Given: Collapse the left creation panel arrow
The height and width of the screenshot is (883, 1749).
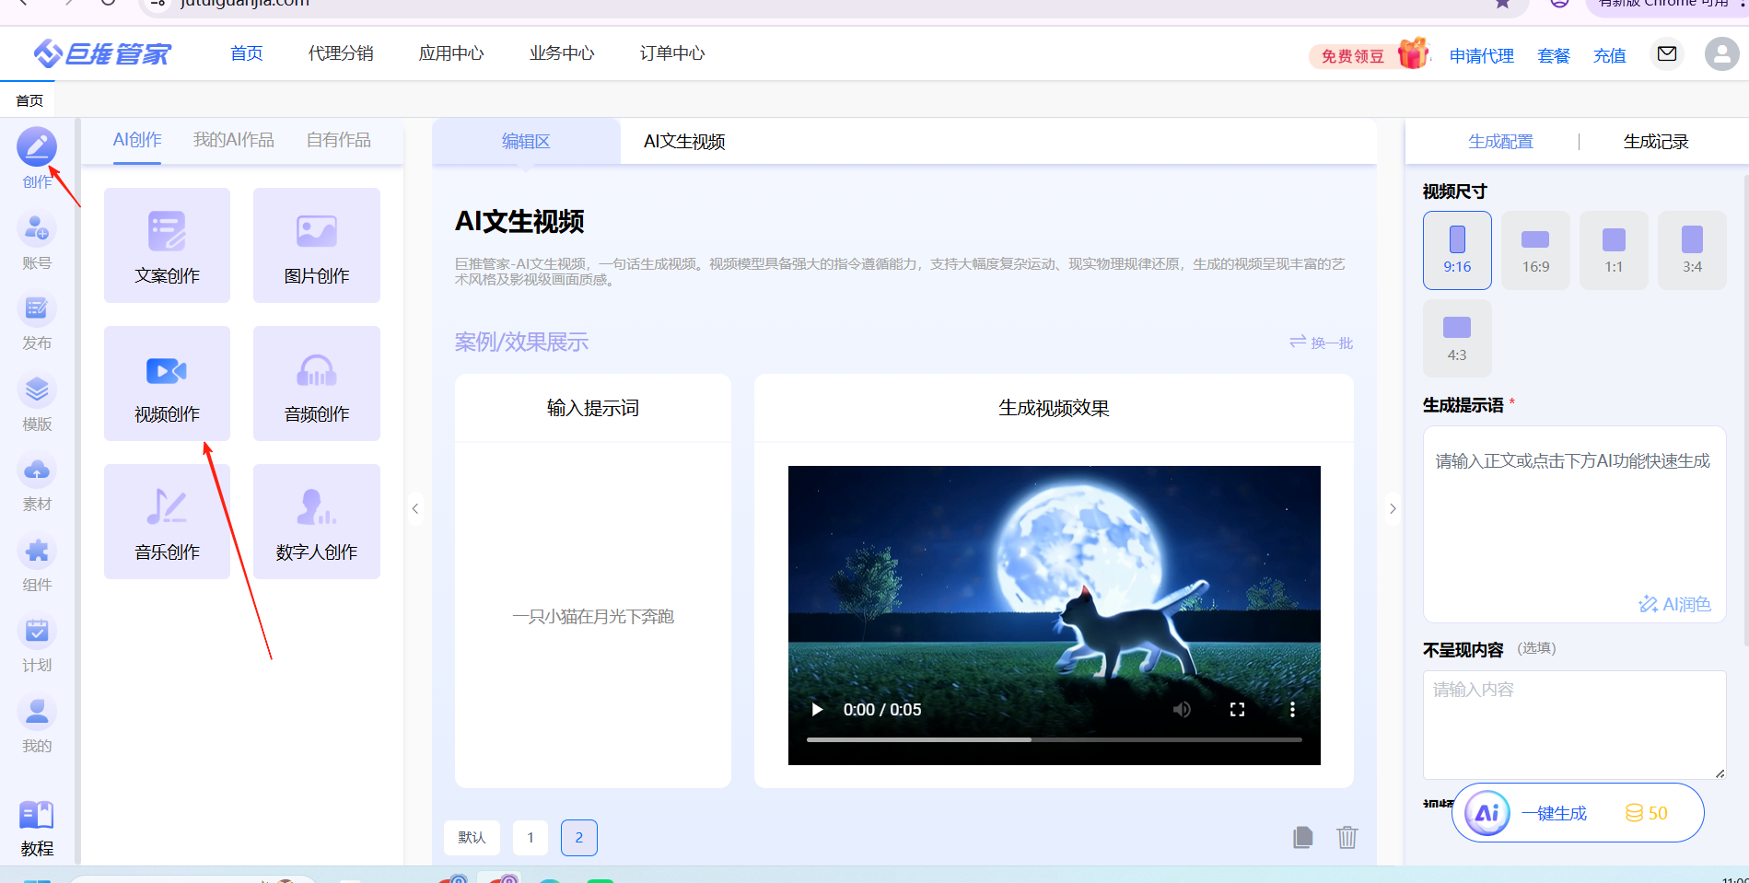Looking at the screenshot, I should (x=415, y=508).
